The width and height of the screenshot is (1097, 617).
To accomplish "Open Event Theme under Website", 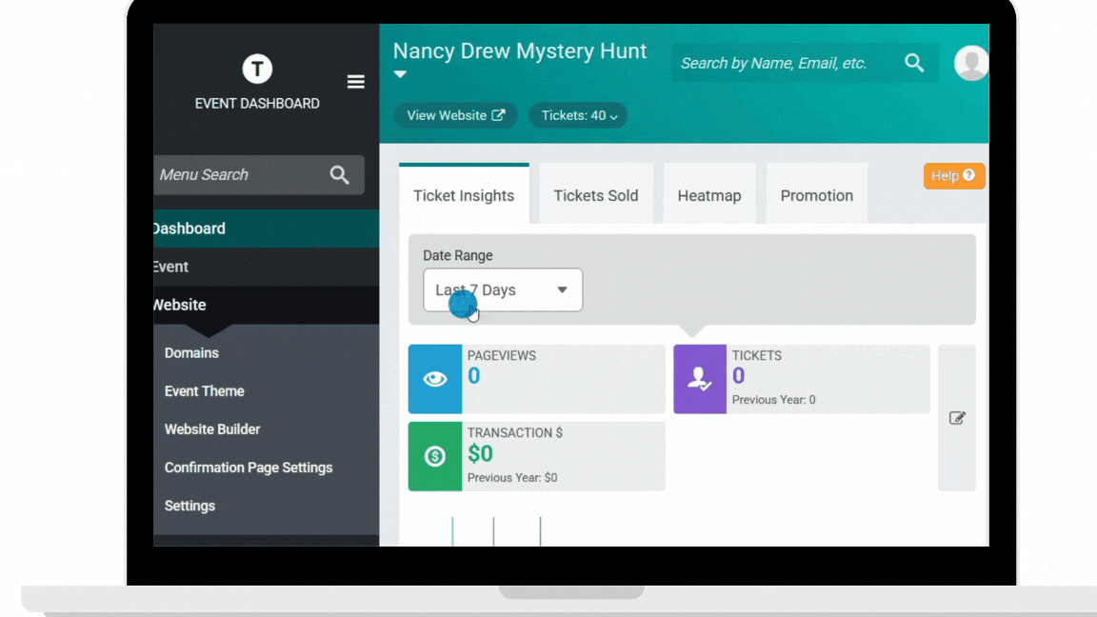I will click(x=205, y=391).
